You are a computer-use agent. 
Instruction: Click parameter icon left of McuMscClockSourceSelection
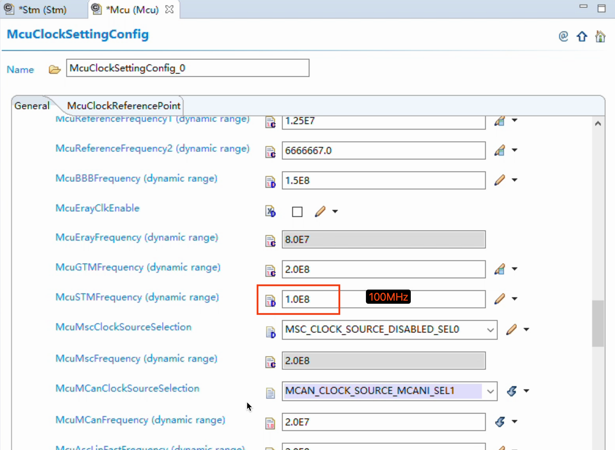(x=270, y=332)
